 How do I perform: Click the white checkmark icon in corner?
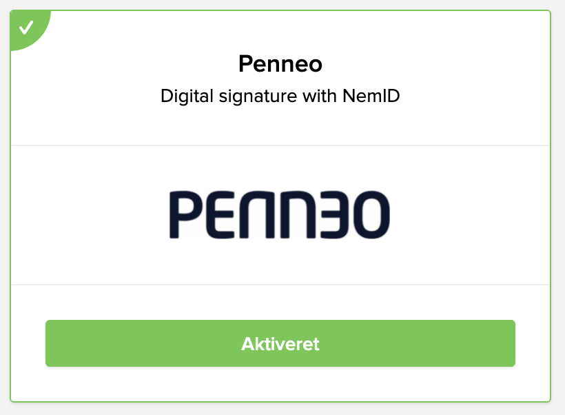(x=26, y=28)
